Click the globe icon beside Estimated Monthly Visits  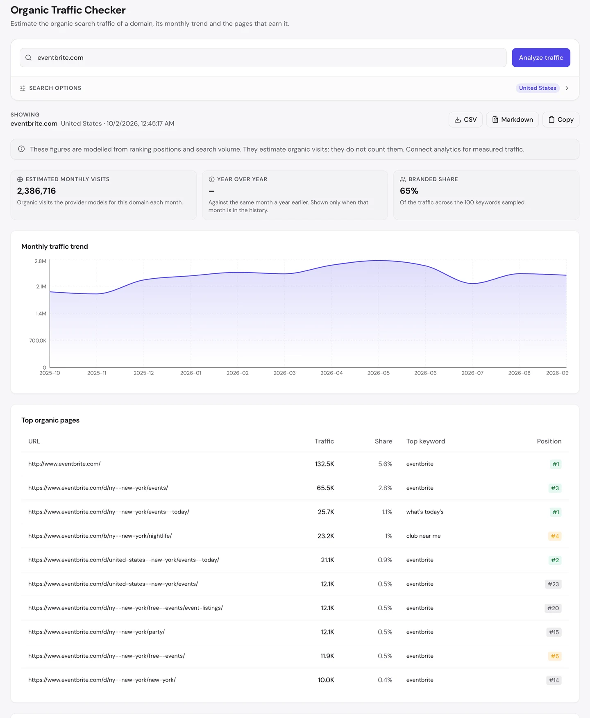coord(20,179)
